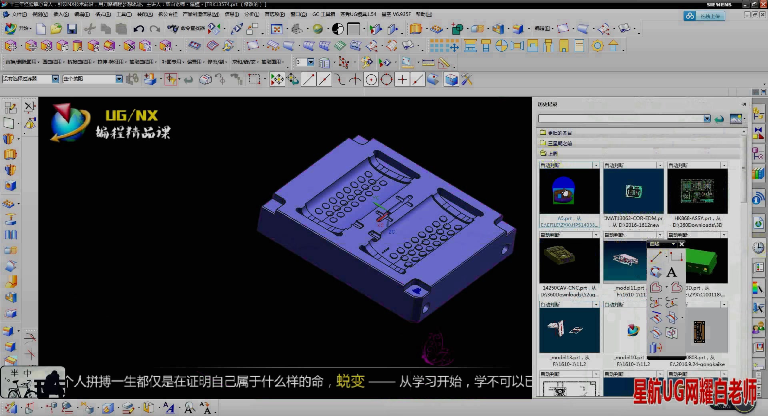Click the Undo arrow icon

coord(139,29)
